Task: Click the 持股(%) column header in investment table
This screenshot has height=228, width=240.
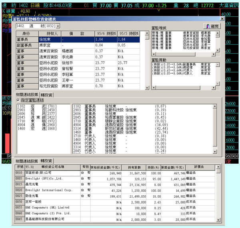Action: [154, 168]
